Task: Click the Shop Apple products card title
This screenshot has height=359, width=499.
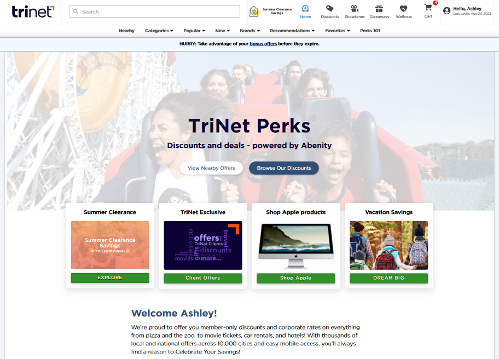Action: tap(296, 212)
